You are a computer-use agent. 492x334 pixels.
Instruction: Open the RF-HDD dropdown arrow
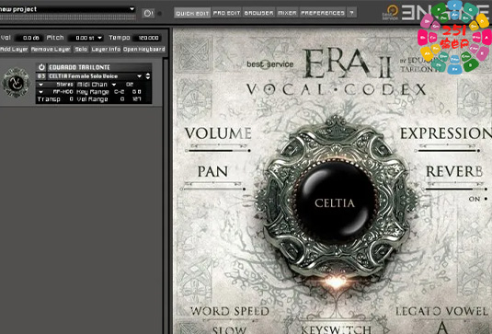point(40,92)
